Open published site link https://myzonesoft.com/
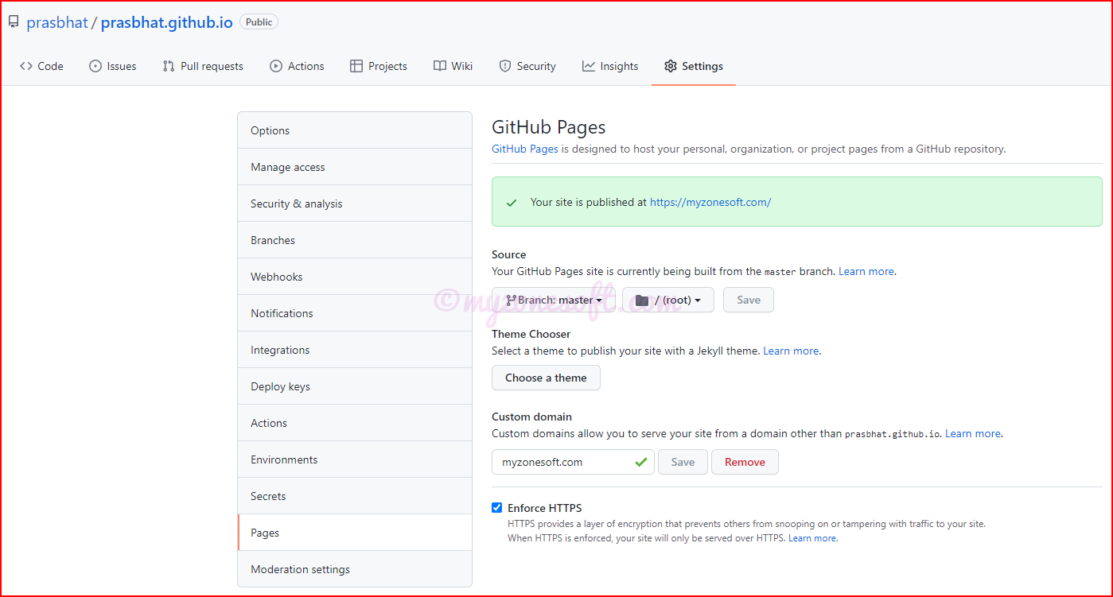1113x597 pixels. [x=710, y=202]
